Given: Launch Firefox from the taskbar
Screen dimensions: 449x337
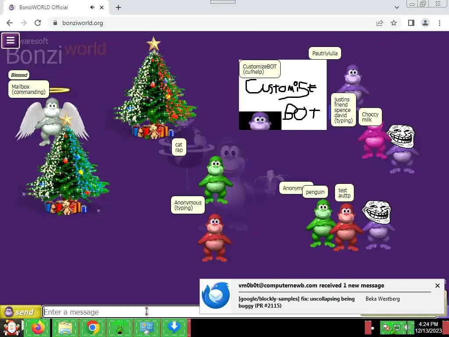Looking at the screenshot, I should [x=38, y=327].
